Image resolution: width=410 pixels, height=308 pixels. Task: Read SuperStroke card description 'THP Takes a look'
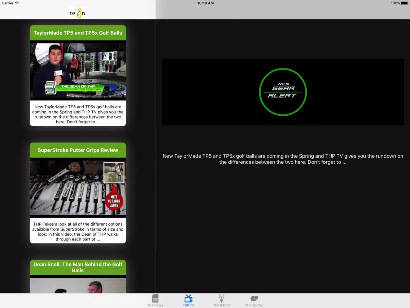click(x=78, y=231)
